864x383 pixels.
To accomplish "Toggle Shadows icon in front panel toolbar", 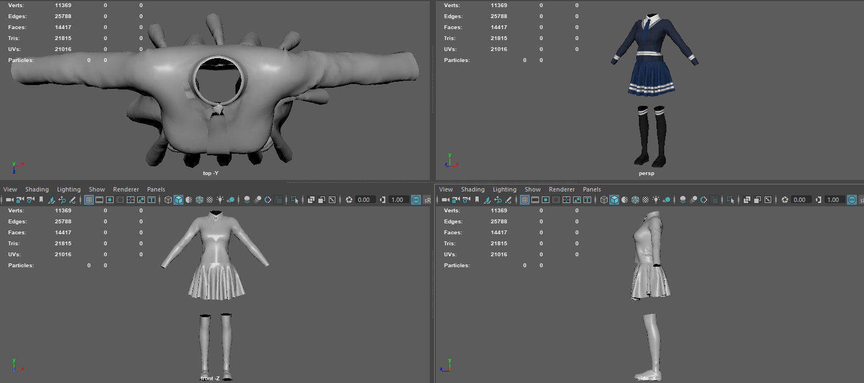I will point(231,200).
